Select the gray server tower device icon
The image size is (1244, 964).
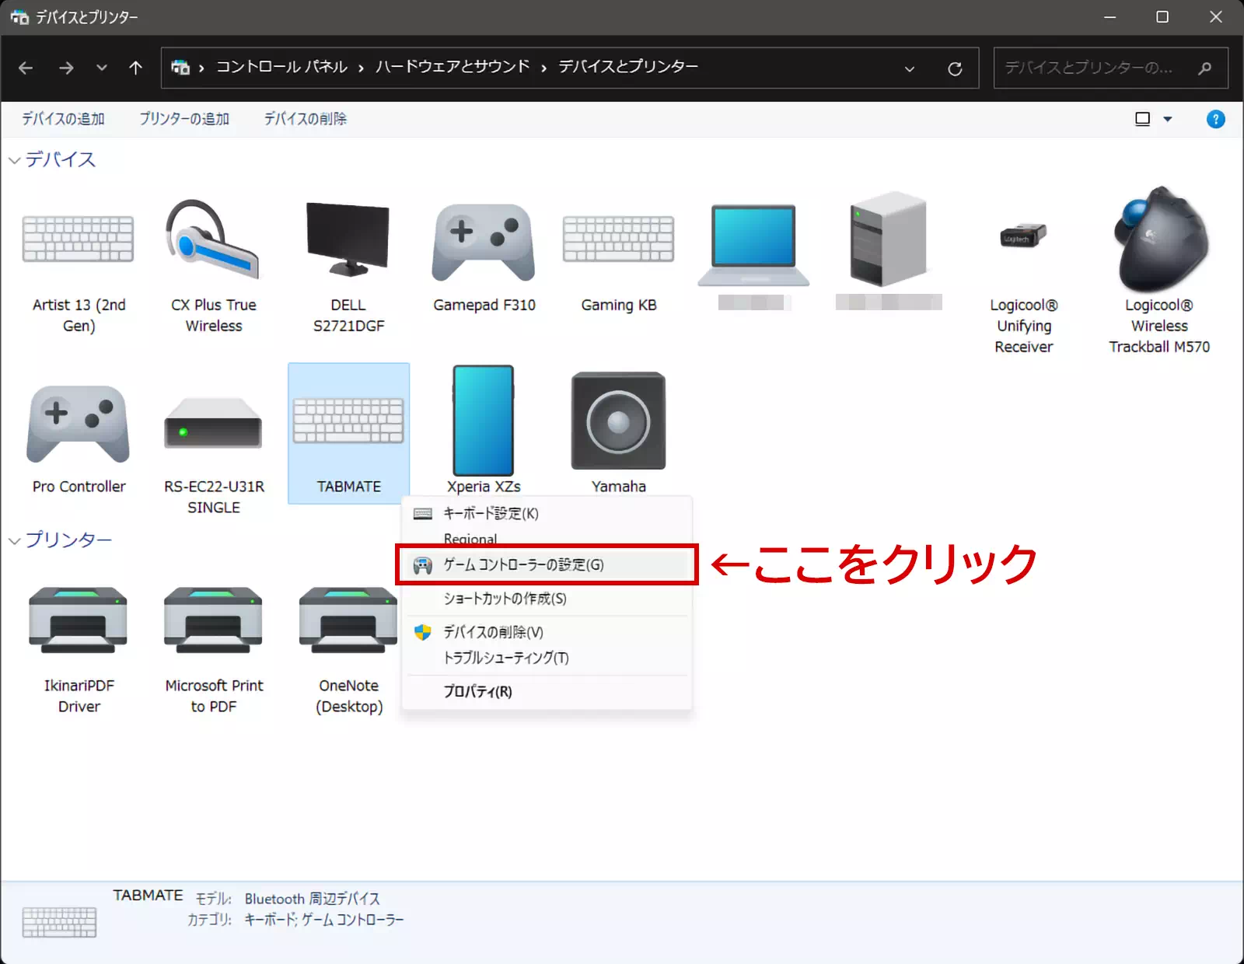889,239
